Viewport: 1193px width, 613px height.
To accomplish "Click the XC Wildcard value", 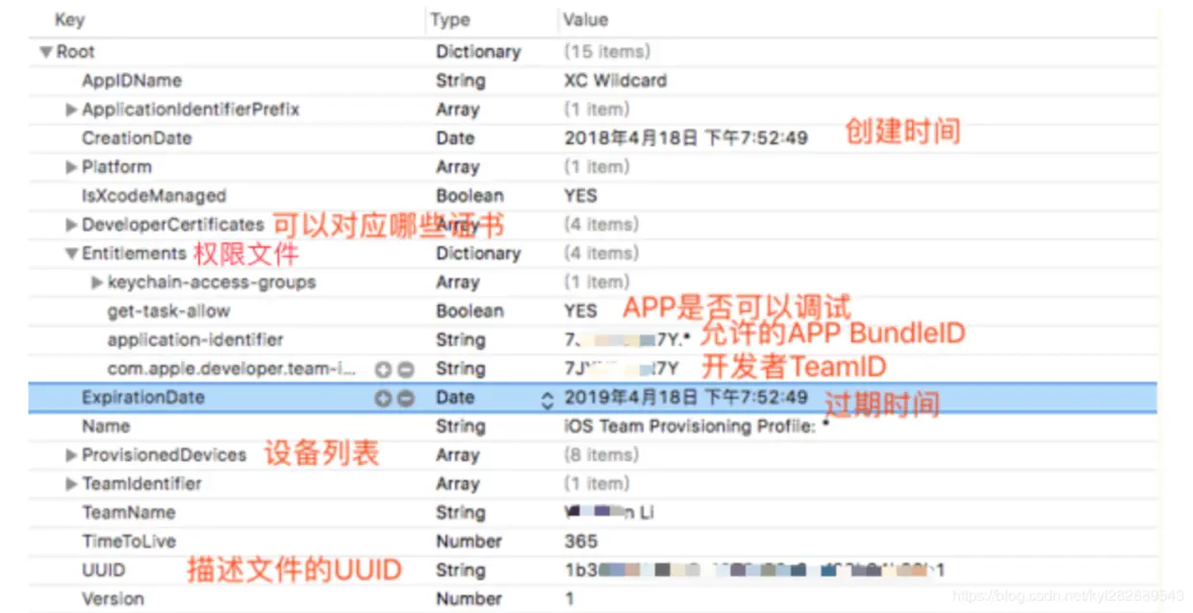I will tap(615, 81).
